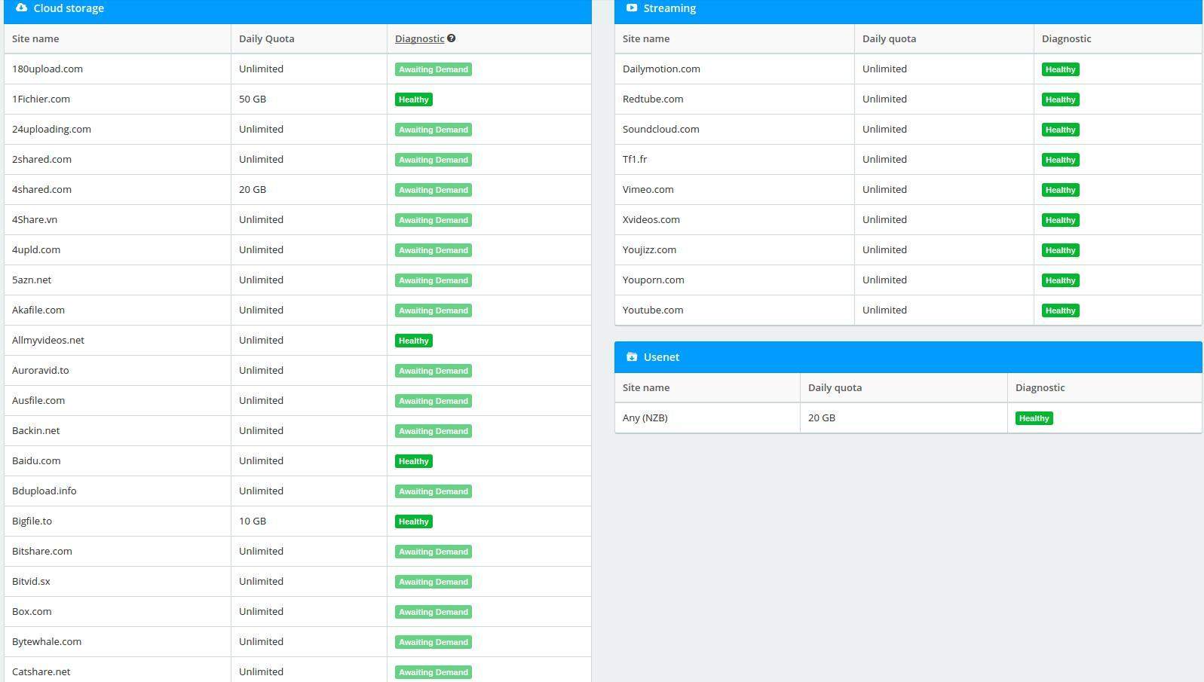
Task: Click the Cloud storage panel title
Action: tap(69, 8)
